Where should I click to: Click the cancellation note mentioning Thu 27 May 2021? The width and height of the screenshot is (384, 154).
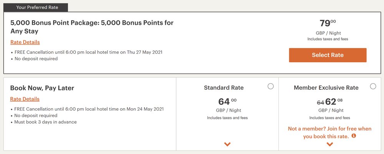[x=88, y=52]
